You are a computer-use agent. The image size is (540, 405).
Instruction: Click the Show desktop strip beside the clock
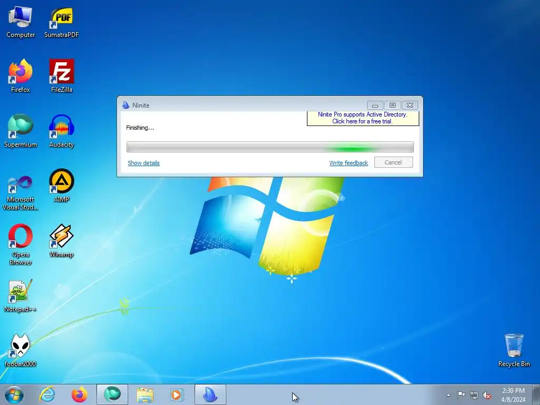point(536,394)
